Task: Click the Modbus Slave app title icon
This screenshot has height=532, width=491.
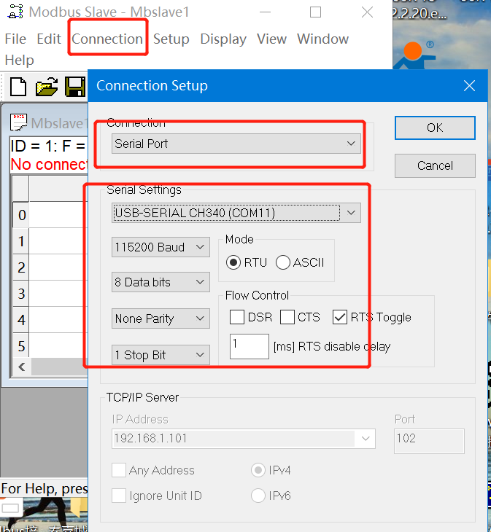Action: click(15, 12)
